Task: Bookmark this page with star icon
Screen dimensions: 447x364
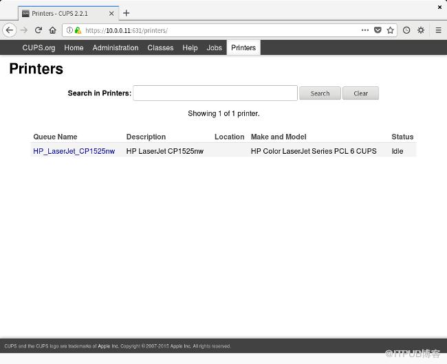Action: (391, 30)
